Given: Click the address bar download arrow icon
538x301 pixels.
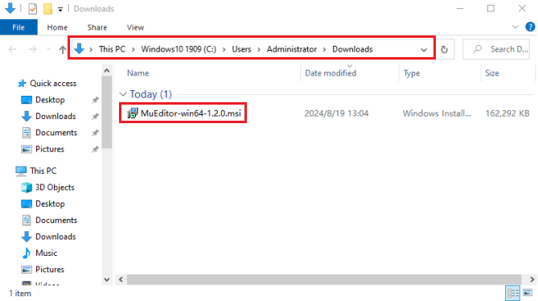Looking at the screenshot, I should click(x=80, y=49).
